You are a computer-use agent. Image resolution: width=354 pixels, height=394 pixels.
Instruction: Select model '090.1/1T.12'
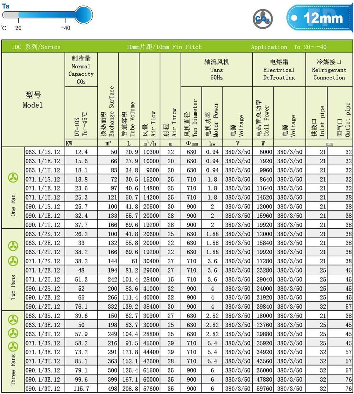43,225
